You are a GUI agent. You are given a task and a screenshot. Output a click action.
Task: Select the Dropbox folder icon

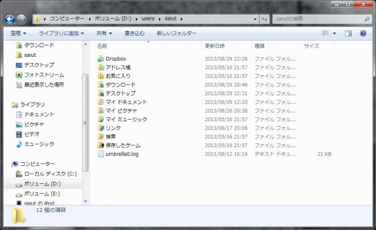101,59
